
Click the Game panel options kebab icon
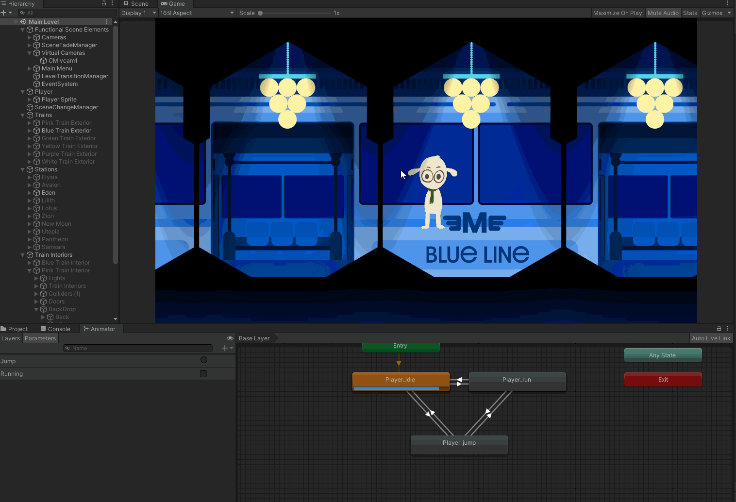[727, 3]
